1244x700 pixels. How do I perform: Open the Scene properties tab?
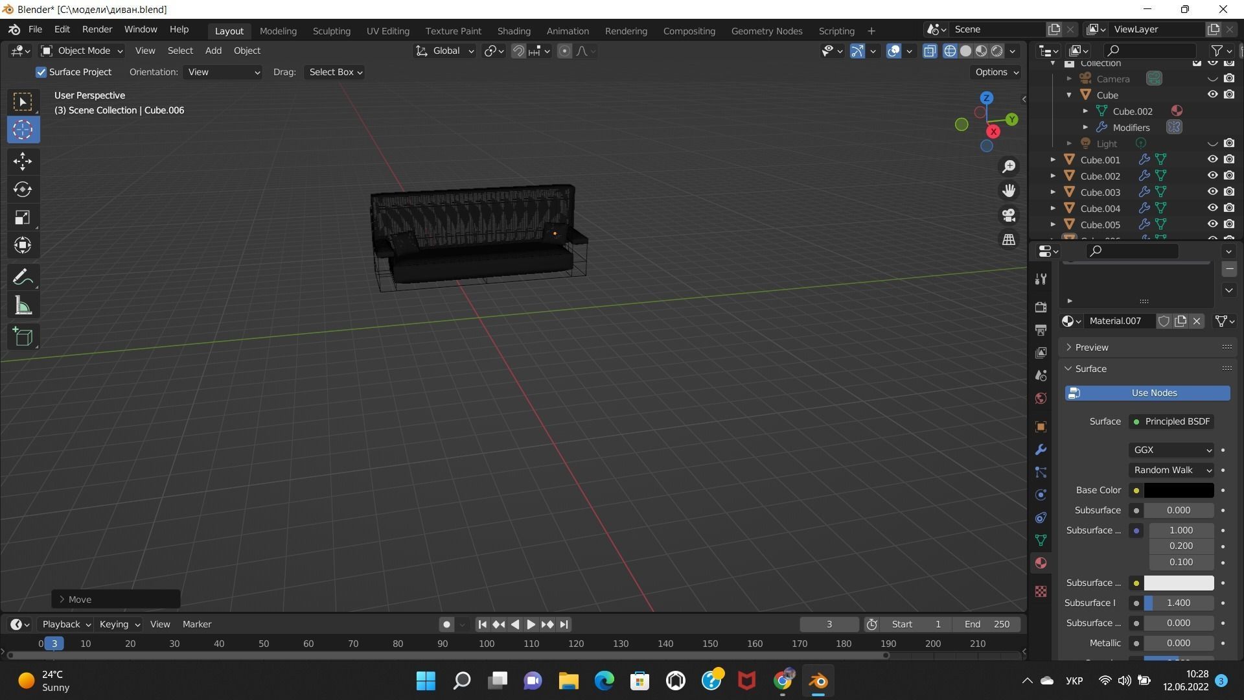coord(1041,375)
